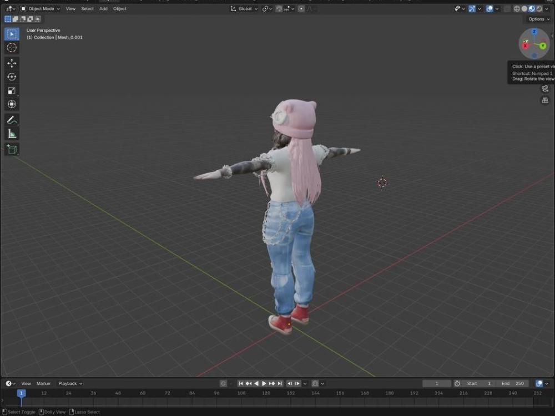Jump to the last frame
555x416 pixels.
click(280, 383)
